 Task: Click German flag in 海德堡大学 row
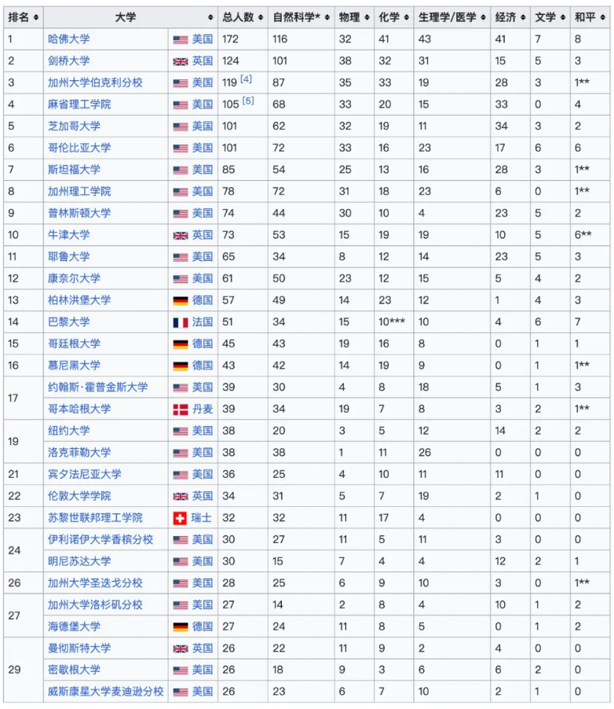coord(181,627)
